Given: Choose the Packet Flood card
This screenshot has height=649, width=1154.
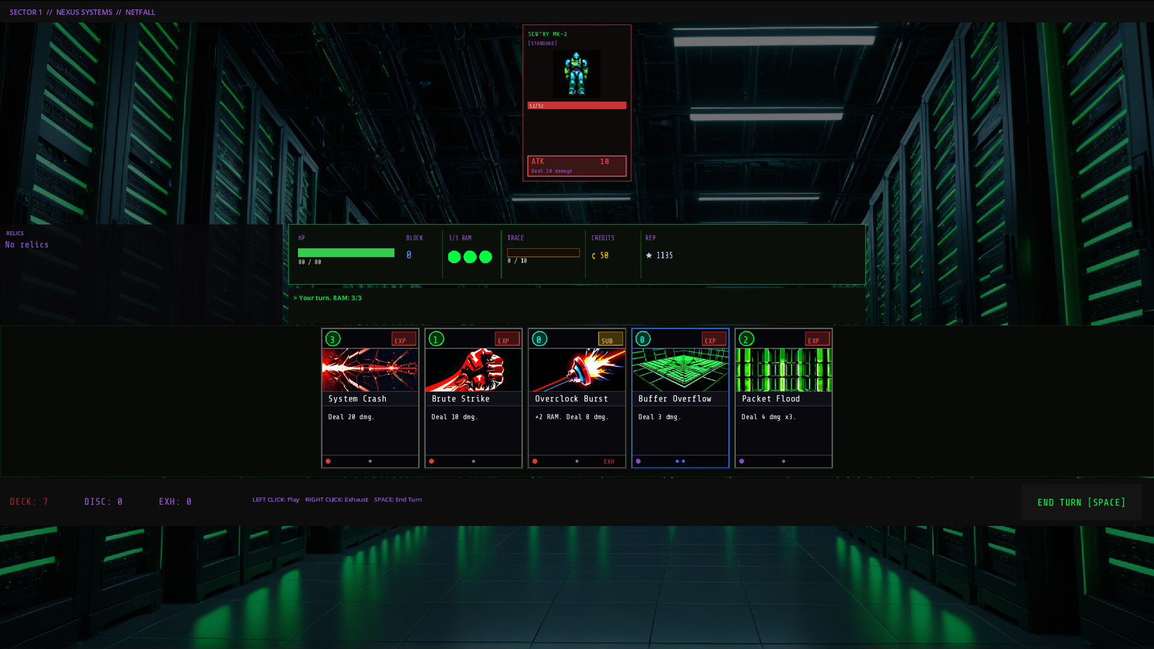Looking at the screenshot, I should tap(783, 398).
